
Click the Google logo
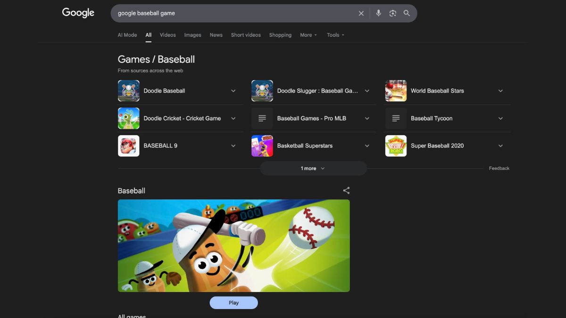click(78, 13)
